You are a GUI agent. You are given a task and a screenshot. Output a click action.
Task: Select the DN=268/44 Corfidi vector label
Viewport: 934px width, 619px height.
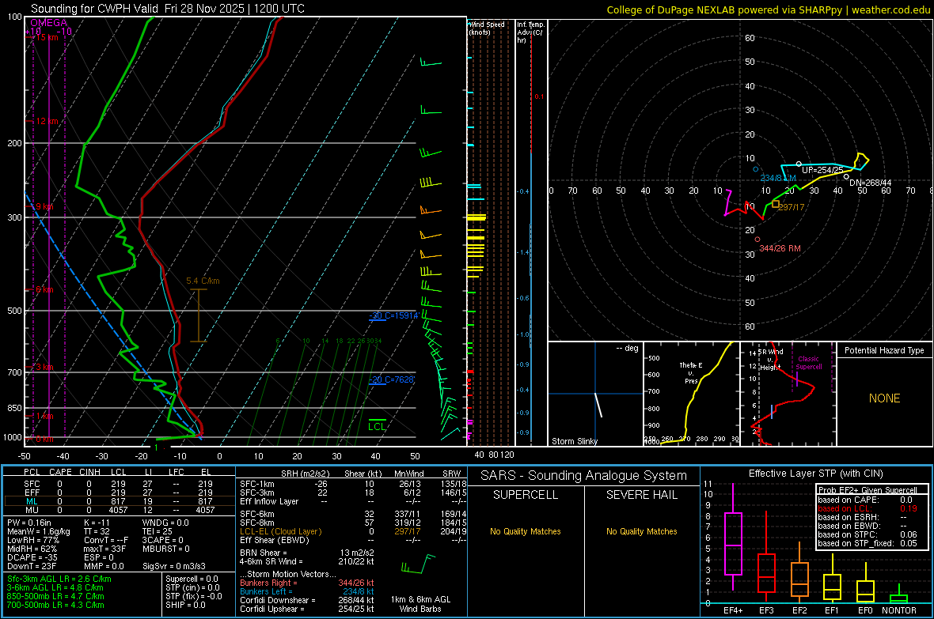pyautogui.click(x=870, y=183)
